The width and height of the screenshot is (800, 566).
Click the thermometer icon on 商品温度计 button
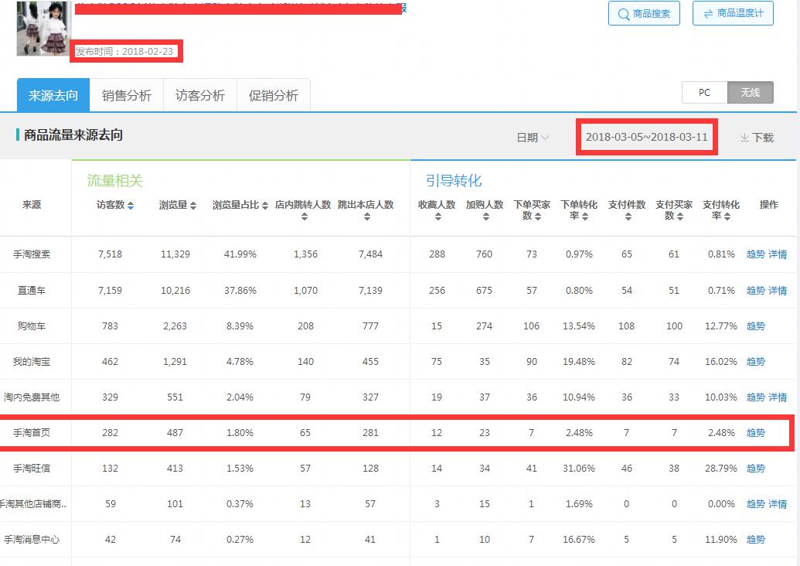[709, 13]
